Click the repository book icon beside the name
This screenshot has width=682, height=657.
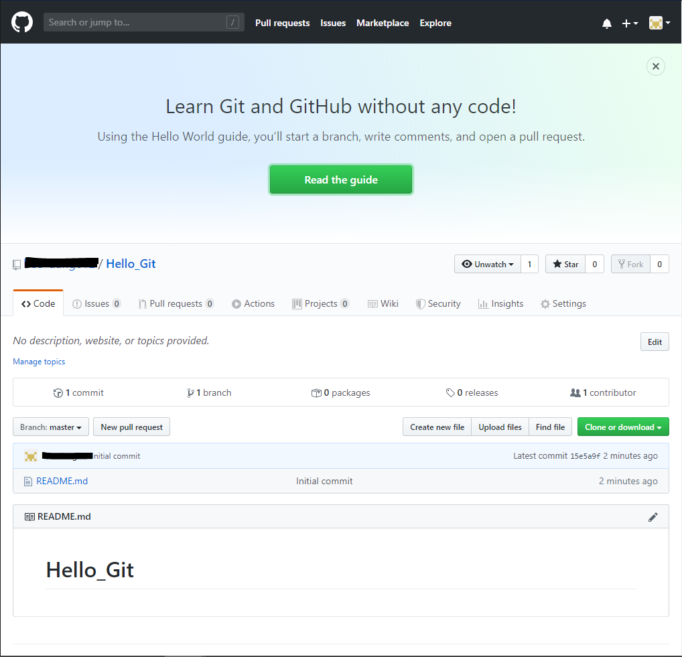[x=17, y=265]
